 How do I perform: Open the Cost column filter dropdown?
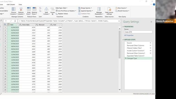61,25
